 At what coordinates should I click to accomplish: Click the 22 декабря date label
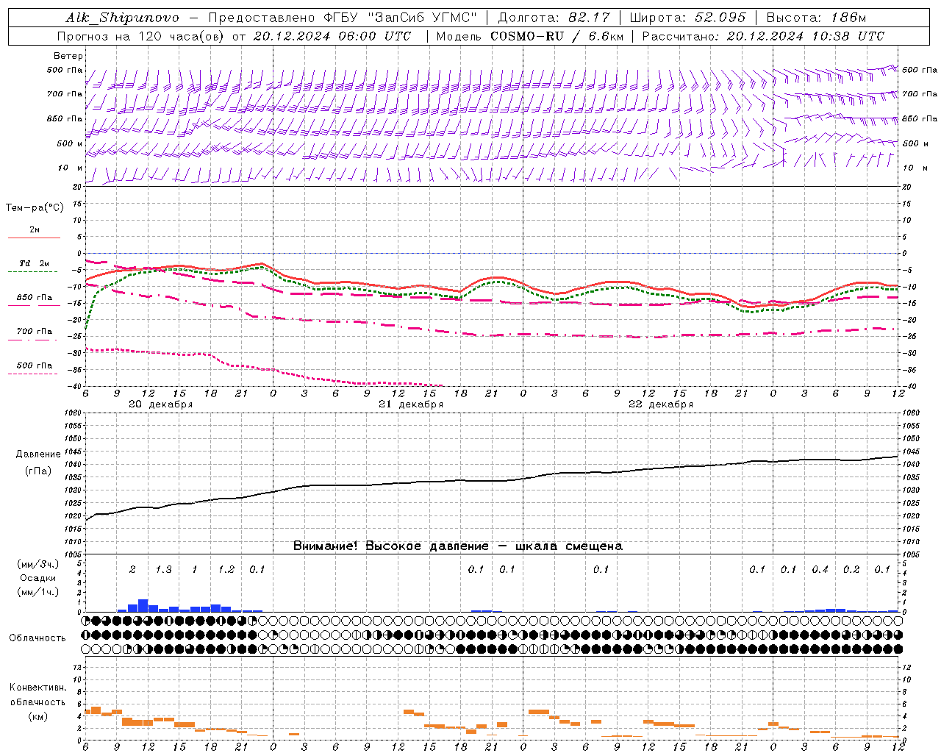[661, 404]
